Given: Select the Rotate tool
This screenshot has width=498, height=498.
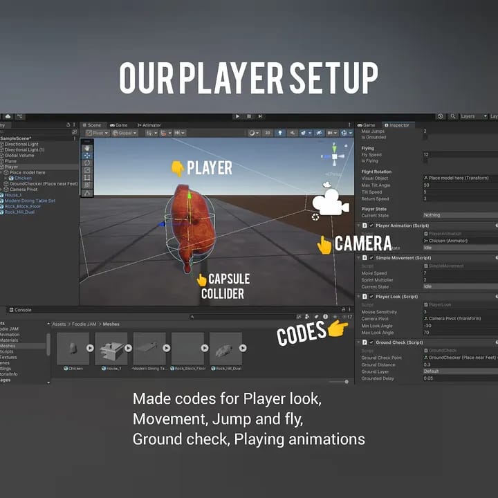Looking at the screenshot, I should [87, 163].
